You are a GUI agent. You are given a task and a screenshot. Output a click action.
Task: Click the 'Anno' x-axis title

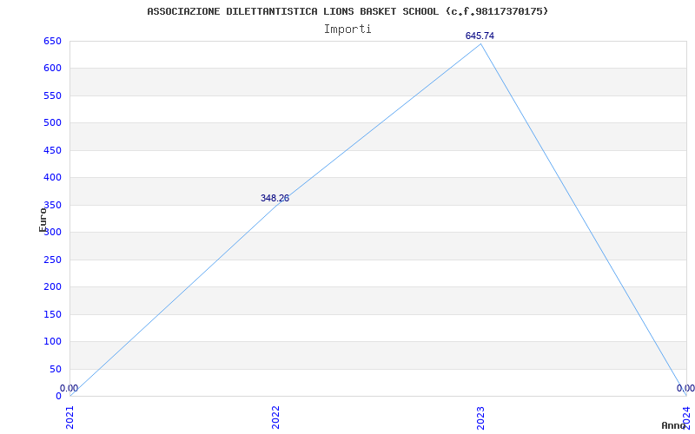[x=674, y=425]
